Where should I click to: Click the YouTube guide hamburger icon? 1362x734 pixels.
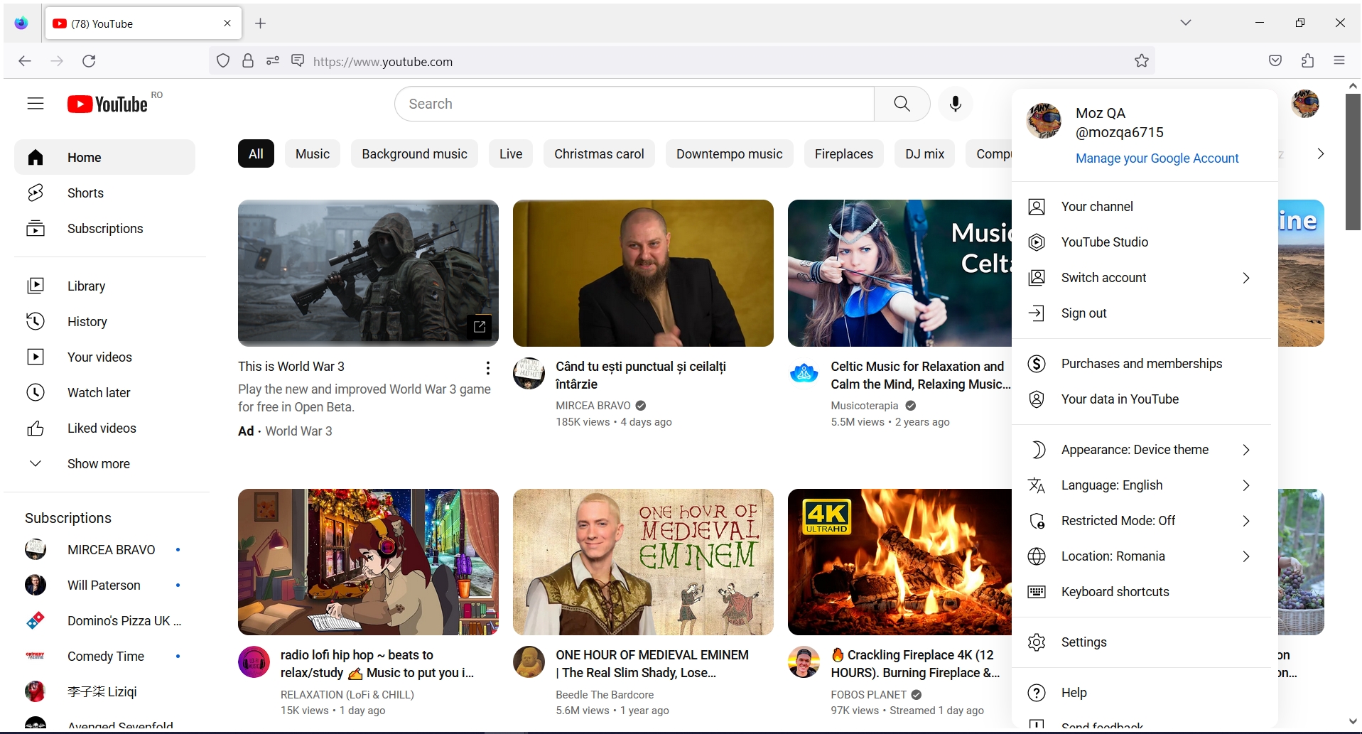pos(35,103)
